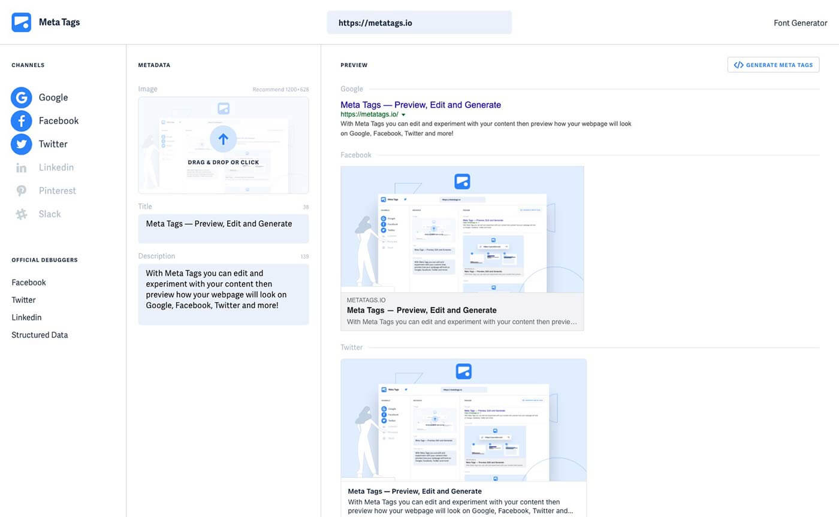This screenshot has height=517, width=839.
Task: Toggle the Facebook channel icon
Action: [22, 121]
